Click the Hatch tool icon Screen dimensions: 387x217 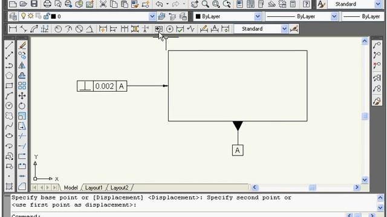(x=9, y=186)
